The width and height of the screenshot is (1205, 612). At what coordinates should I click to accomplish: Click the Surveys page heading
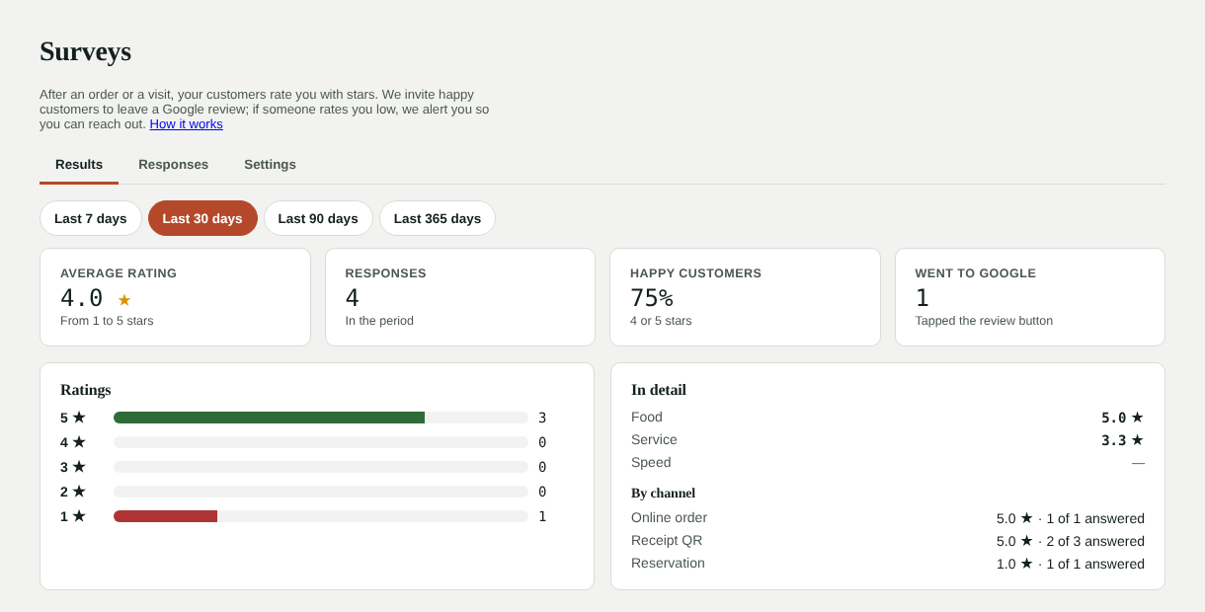[85, 51]
